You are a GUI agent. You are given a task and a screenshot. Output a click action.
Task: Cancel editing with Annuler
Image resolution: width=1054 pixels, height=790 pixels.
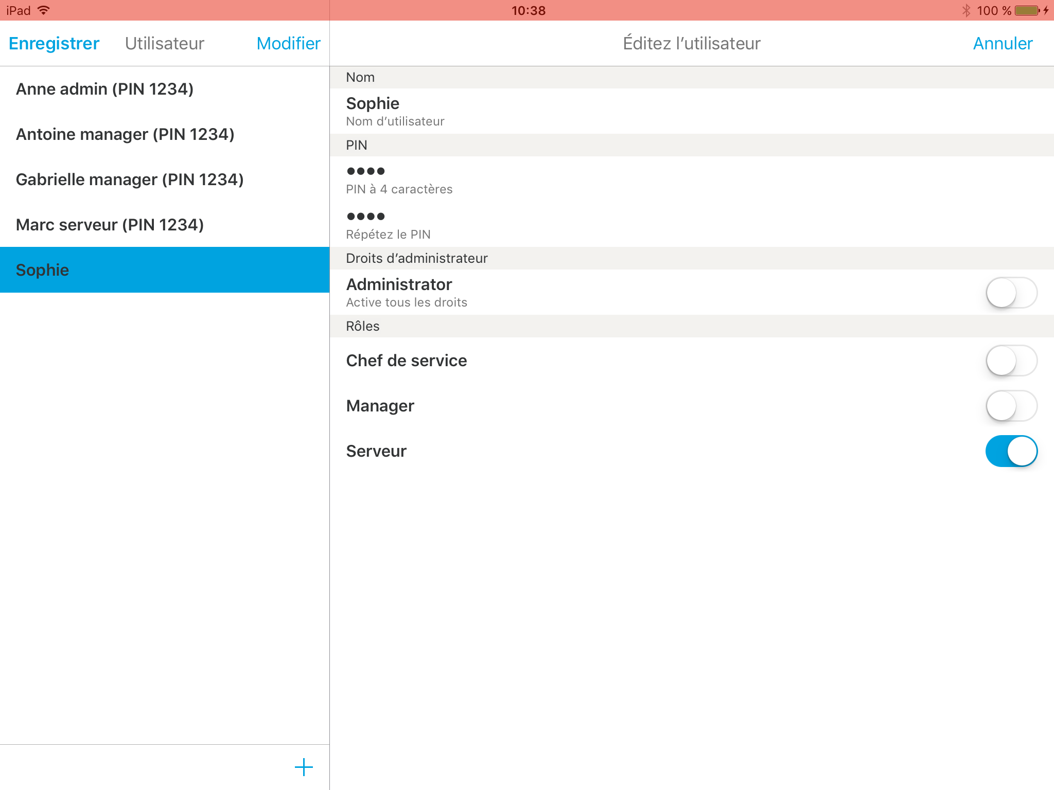pos(1003,43)
